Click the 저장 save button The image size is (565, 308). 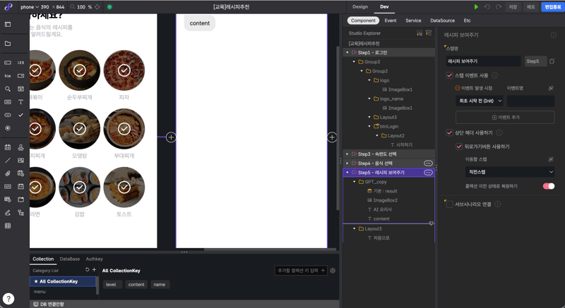click(513, 7)
